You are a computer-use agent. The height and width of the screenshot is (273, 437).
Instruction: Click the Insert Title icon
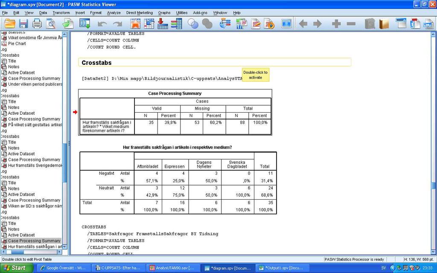[415, 24]
